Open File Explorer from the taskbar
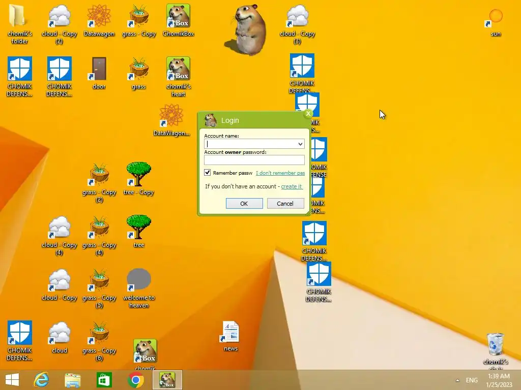 coord(73,380)
